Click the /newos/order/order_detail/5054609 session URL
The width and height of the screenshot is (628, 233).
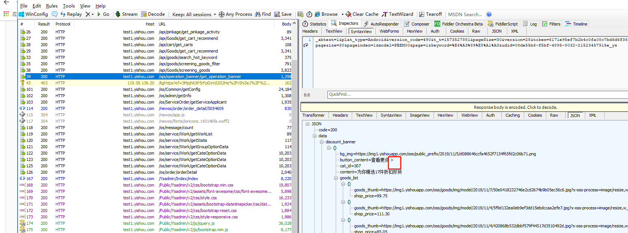191,108
